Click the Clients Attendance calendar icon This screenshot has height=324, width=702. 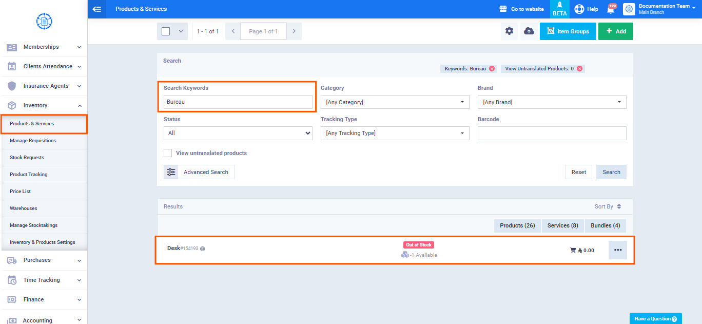[x=12, y=66]
